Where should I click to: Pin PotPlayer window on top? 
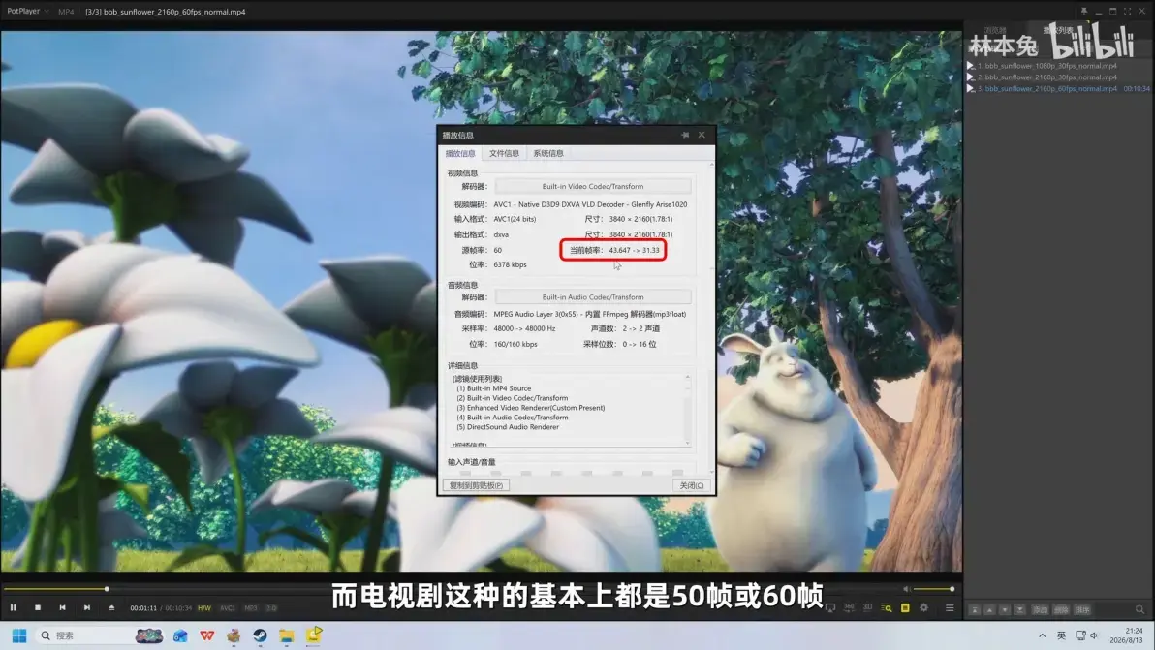(x=1084, y=11)
